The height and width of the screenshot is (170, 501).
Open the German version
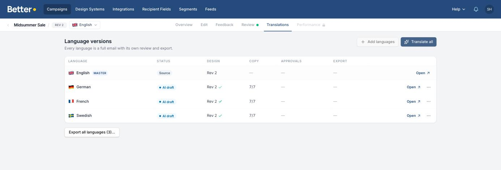tap(414, 87)
